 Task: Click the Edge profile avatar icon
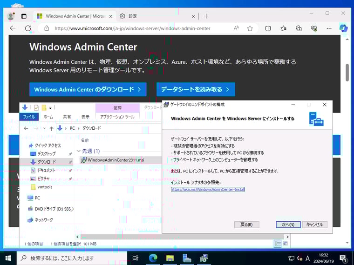tap(11, 16)
